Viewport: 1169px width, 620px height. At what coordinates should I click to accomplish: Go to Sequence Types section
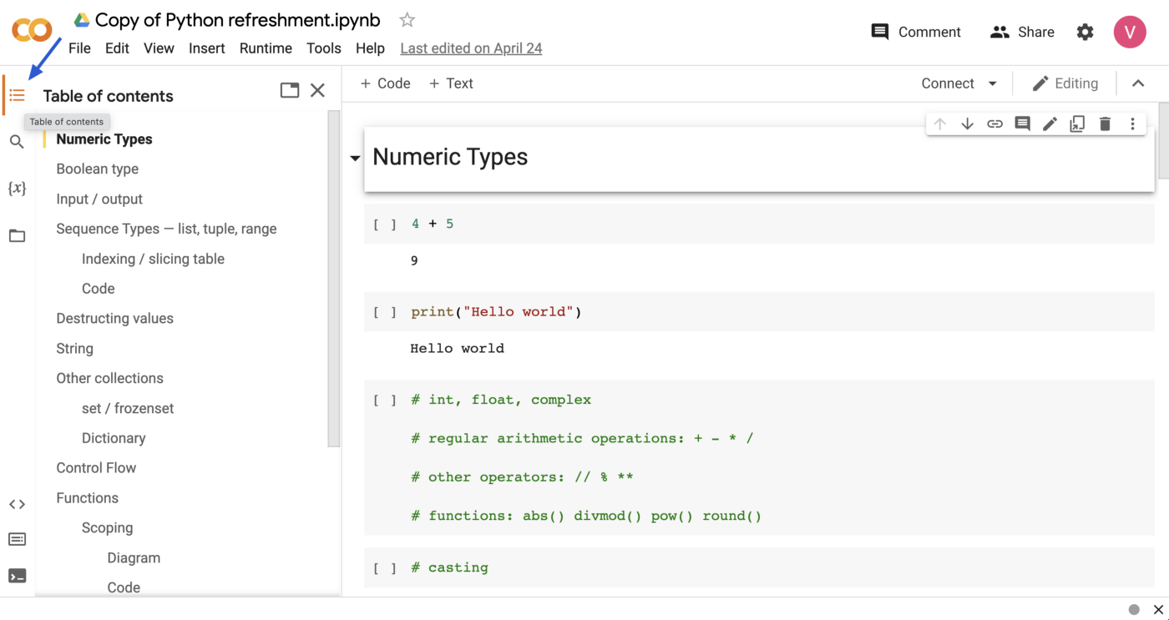pos(166,229)
